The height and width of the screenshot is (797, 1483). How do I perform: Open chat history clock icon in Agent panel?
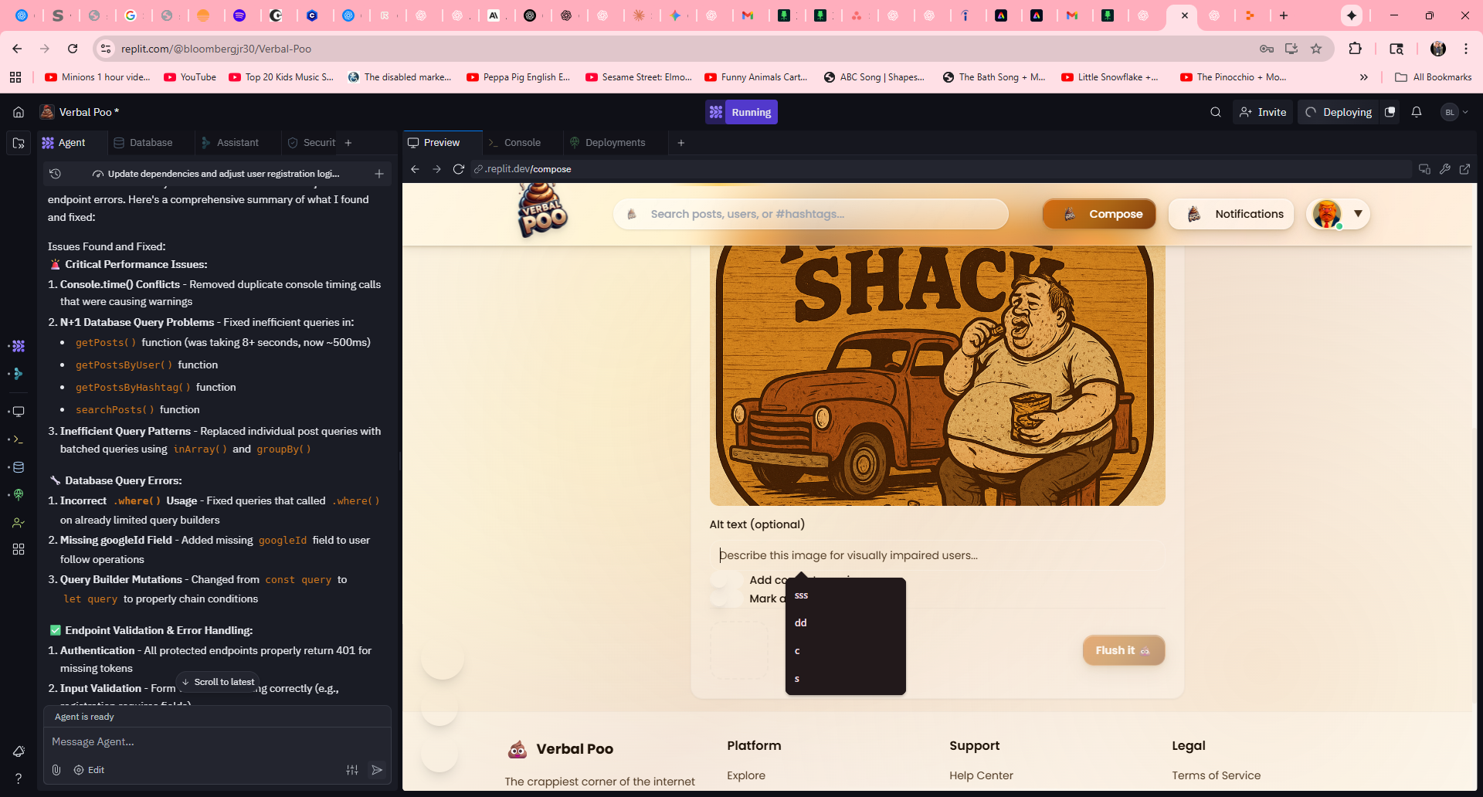point(55,174)
